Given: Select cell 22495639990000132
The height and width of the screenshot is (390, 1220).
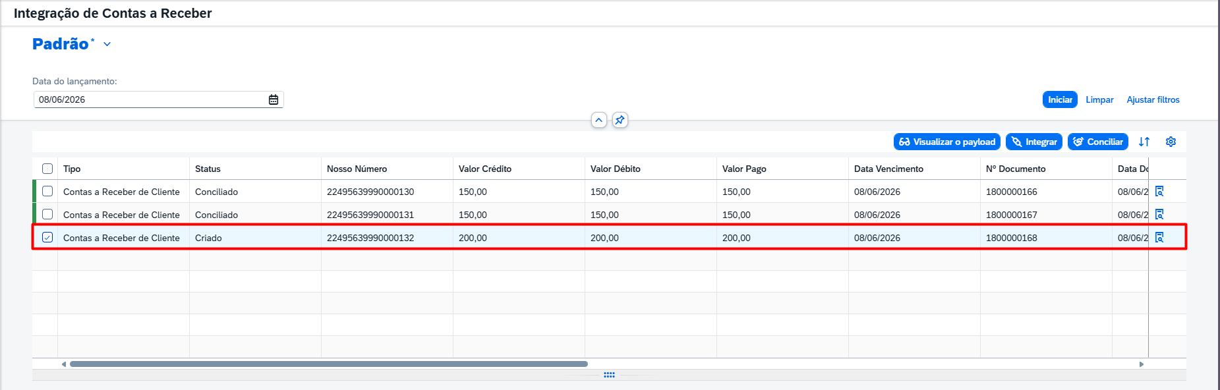Looking at the screenshot, I should click(387, 238).
